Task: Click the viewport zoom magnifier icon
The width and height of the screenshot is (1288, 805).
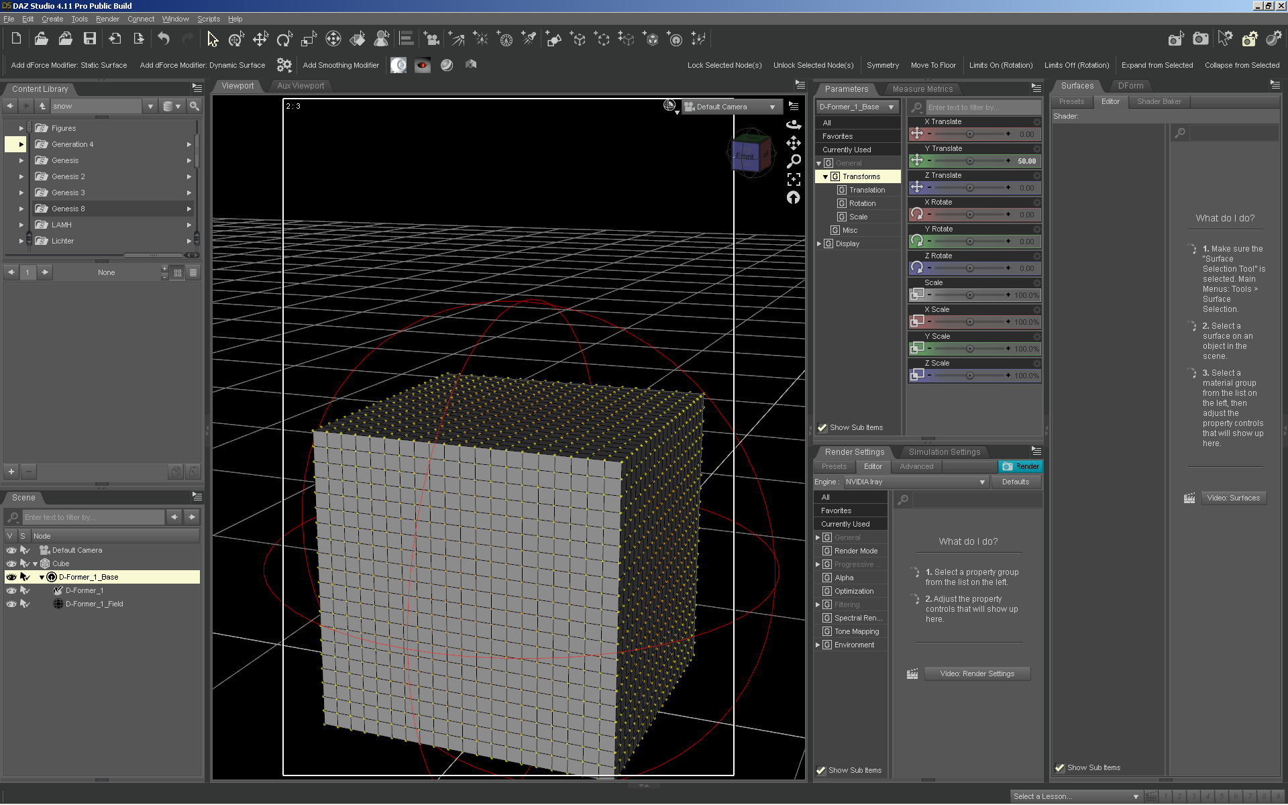Action: (794, 161)
